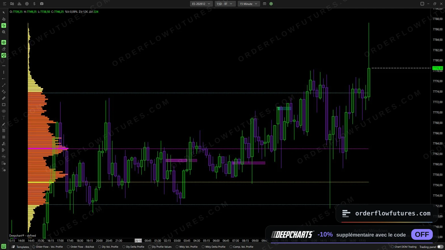Select the arrow cursor tool

(x=4, y=12)
